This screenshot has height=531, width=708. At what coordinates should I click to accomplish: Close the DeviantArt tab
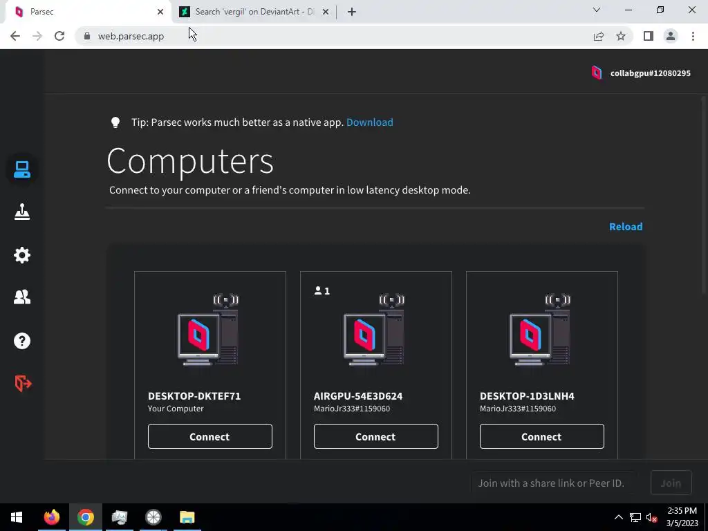coord(326,12)
